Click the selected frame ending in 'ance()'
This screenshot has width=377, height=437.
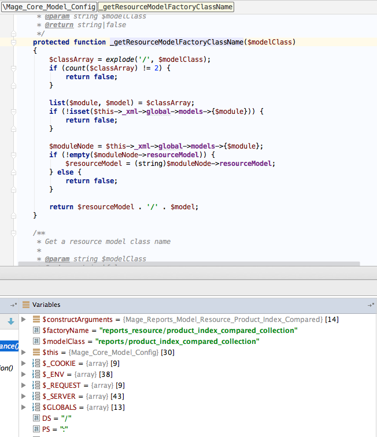pyautogui.click(x=9, y=346)
